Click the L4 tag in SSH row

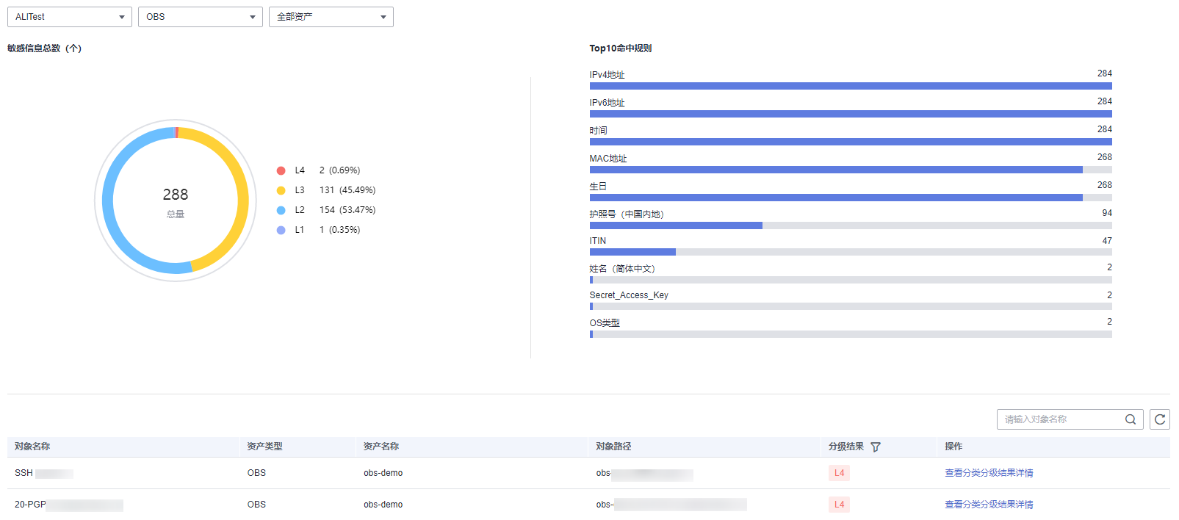click(839, 473)
